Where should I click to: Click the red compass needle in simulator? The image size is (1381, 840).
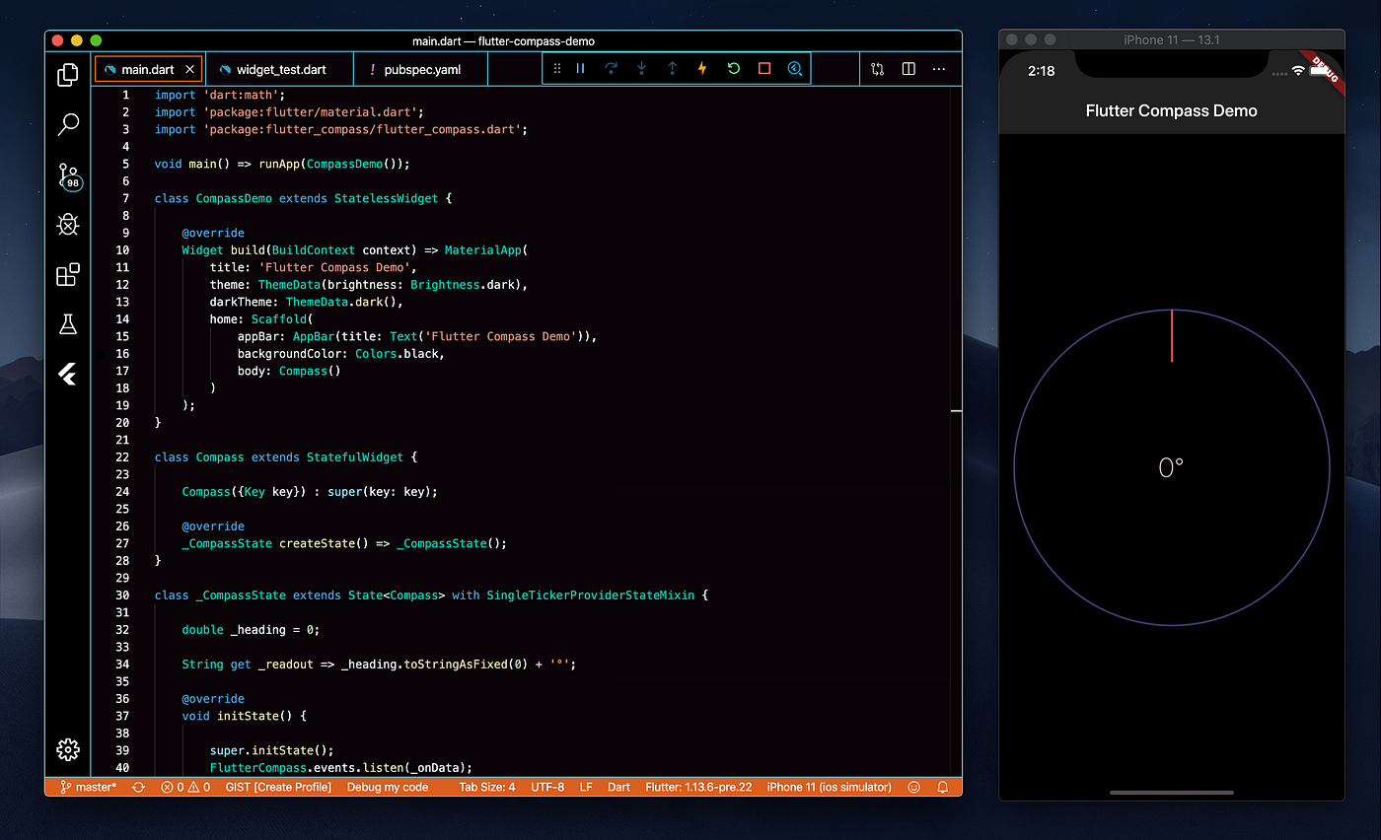tap(1172, 336)
